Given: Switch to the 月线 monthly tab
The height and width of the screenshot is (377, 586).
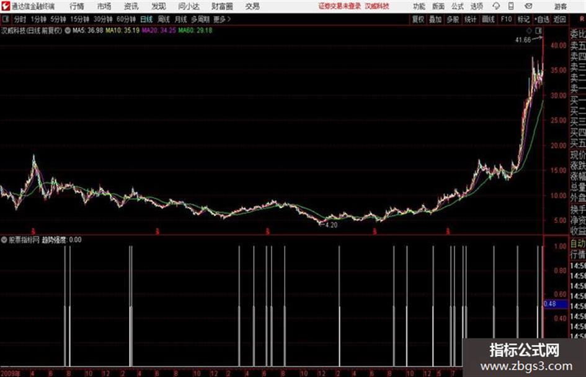Looking at the screenshot, I should (181, 19).
